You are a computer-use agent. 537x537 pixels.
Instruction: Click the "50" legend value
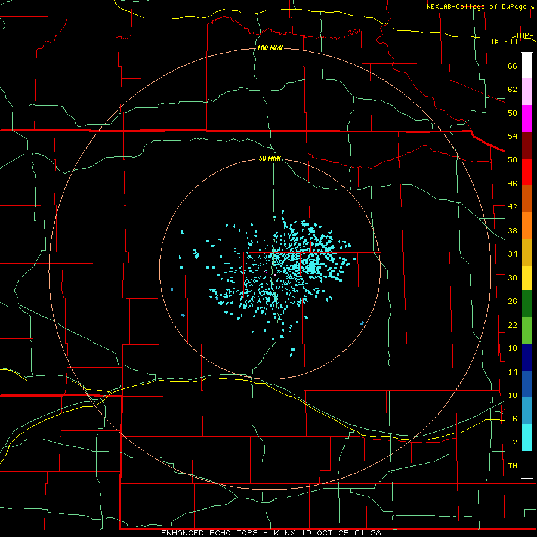[513, 159]
